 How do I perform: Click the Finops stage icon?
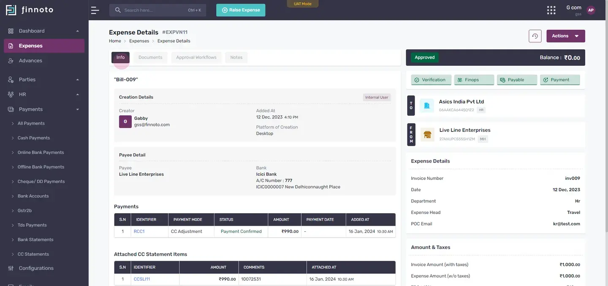pos(460,80)
